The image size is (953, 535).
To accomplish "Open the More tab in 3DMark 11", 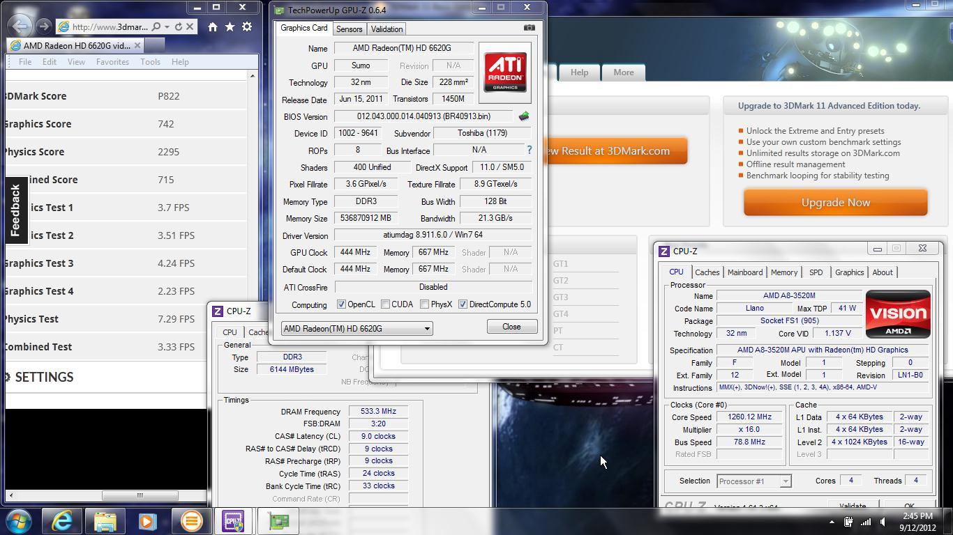I will coord(624,72).
